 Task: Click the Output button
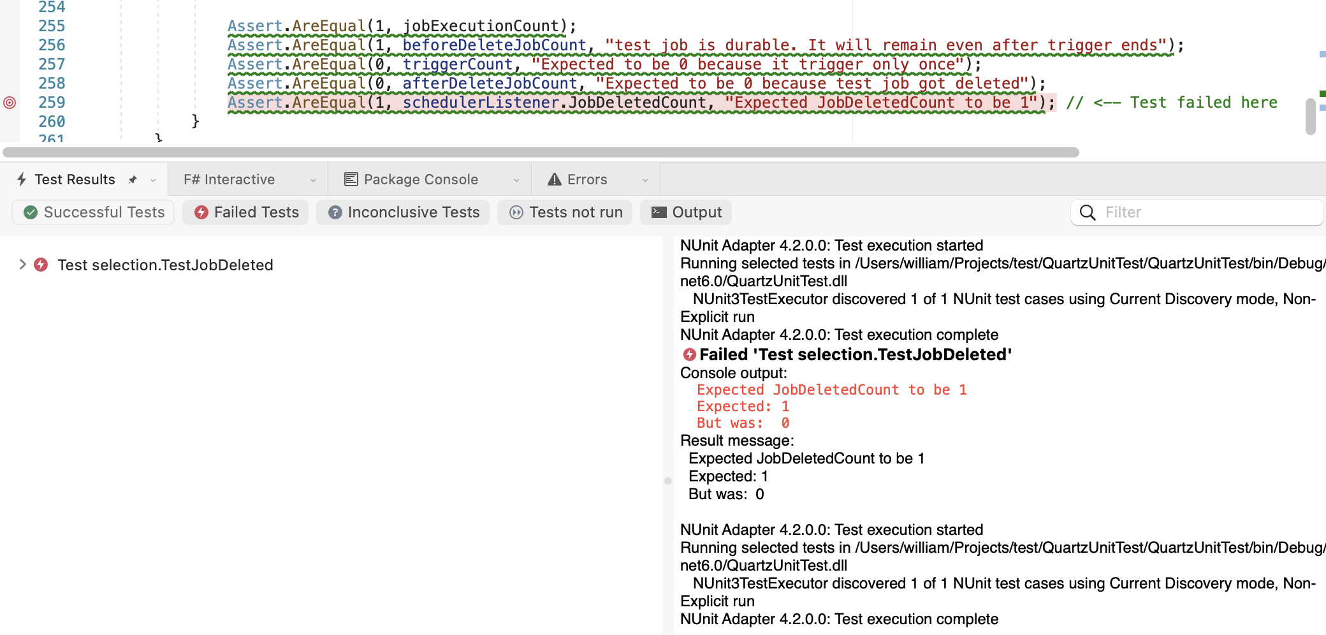coord(686,212)
